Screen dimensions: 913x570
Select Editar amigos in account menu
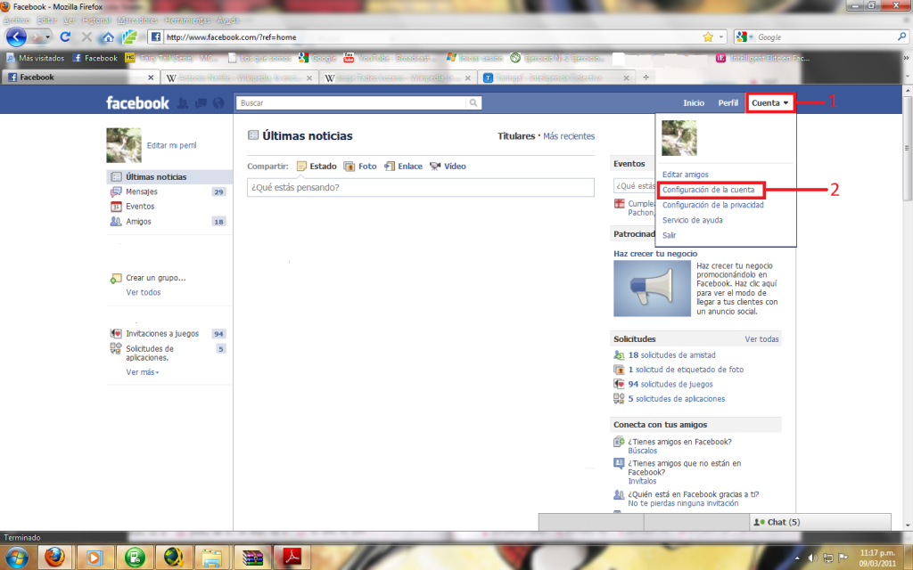[686, 175]
